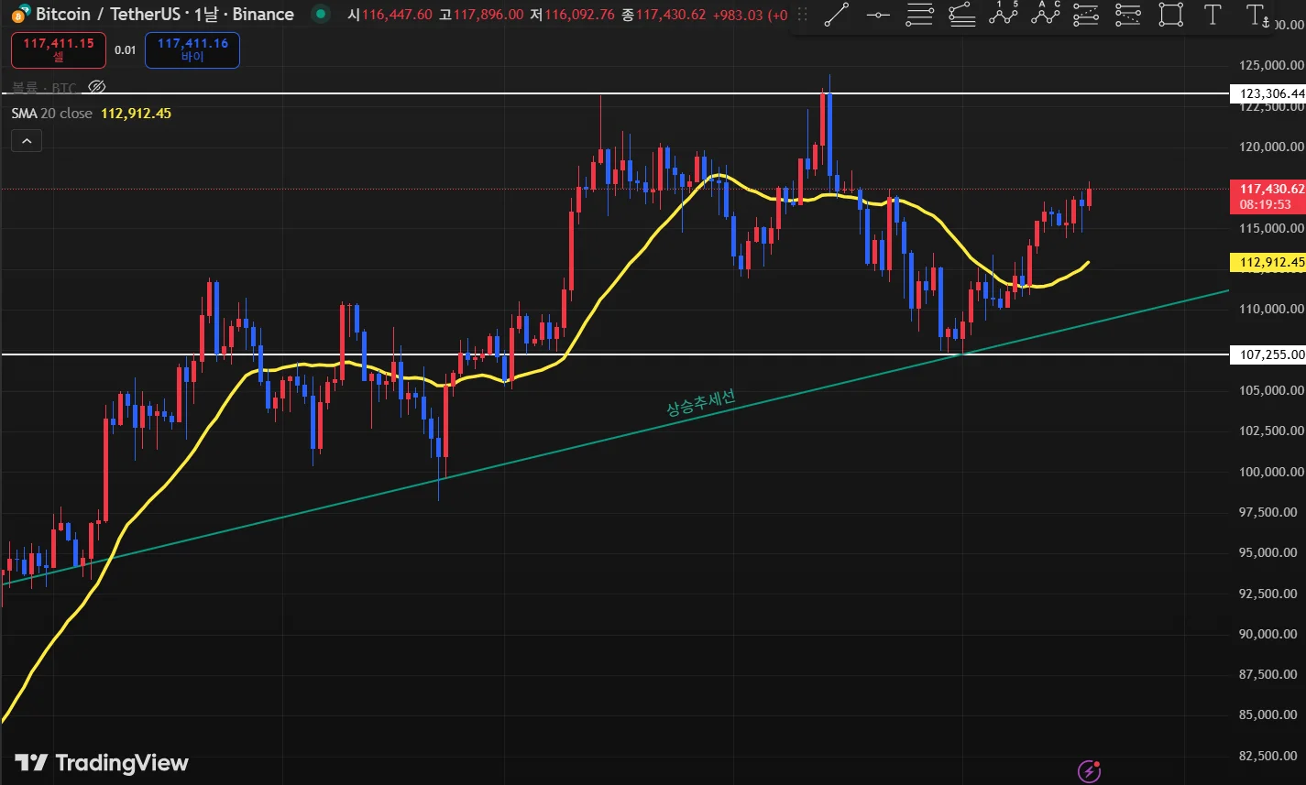
Task: Click the 125,000.00 price scale label
Action: tap(1270, 65)
